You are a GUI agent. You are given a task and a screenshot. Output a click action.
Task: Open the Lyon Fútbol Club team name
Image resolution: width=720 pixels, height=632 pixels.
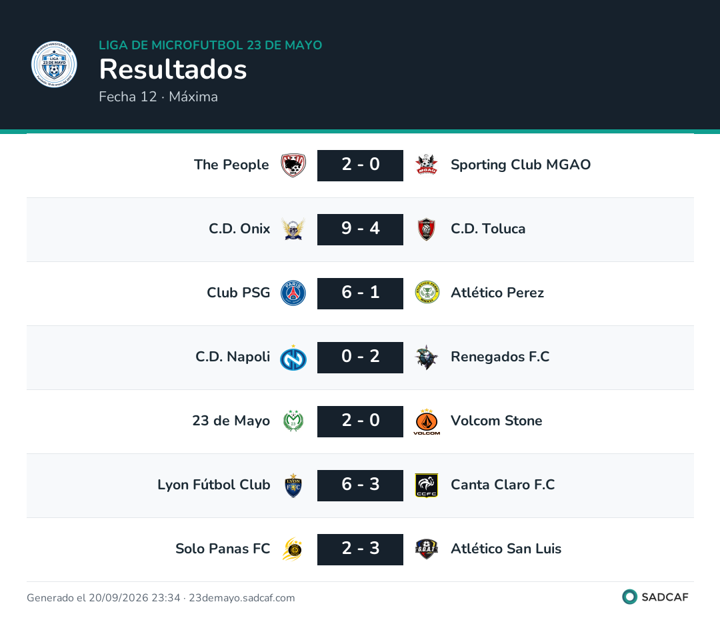[x=213, y=485]
